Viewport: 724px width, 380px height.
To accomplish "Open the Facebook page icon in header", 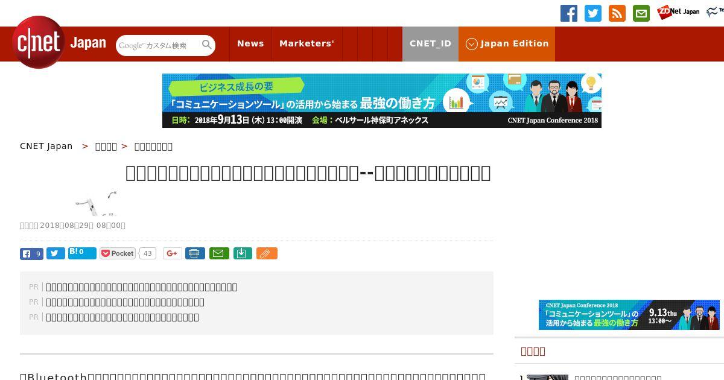I will (x=569, y=13).
